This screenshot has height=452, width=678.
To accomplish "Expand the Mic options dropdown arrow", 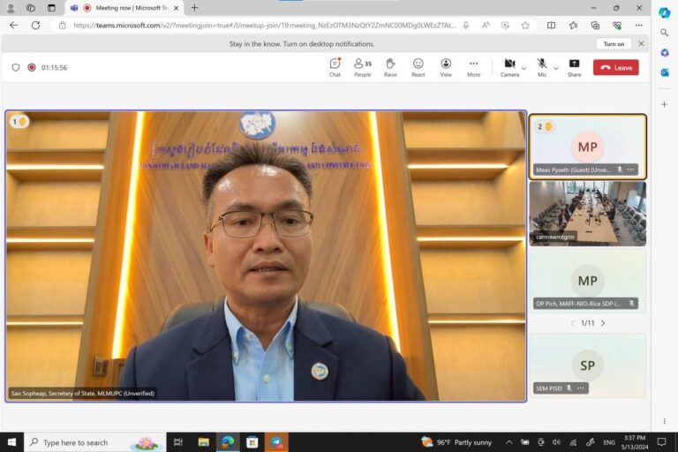I will tap(555, 68).
